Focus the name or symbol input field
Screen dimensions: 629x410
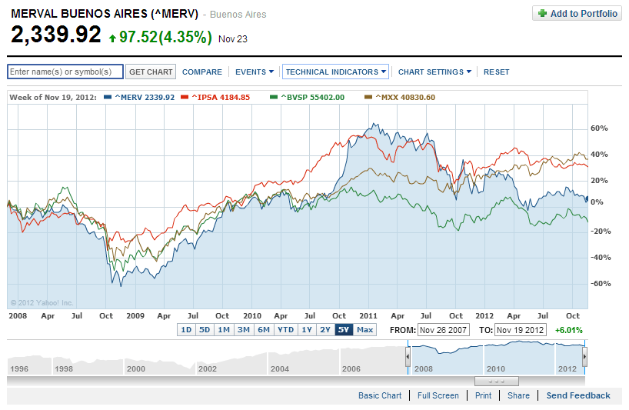65,72
